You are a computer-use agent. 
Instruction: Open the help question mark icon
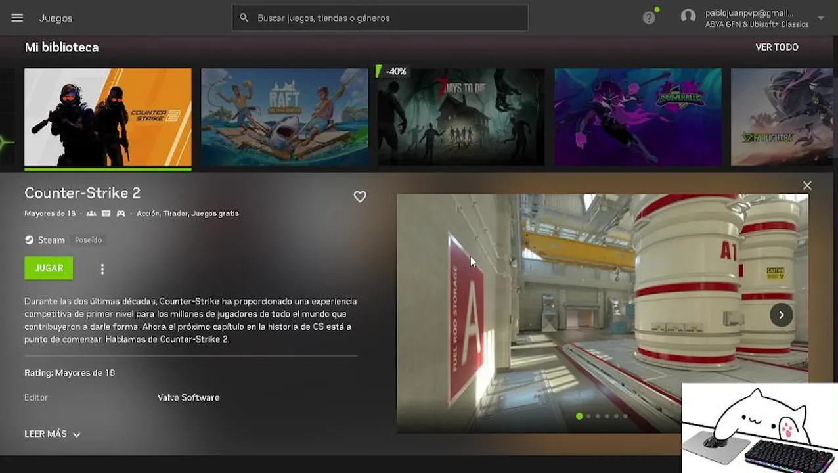[x=649, y=18]
